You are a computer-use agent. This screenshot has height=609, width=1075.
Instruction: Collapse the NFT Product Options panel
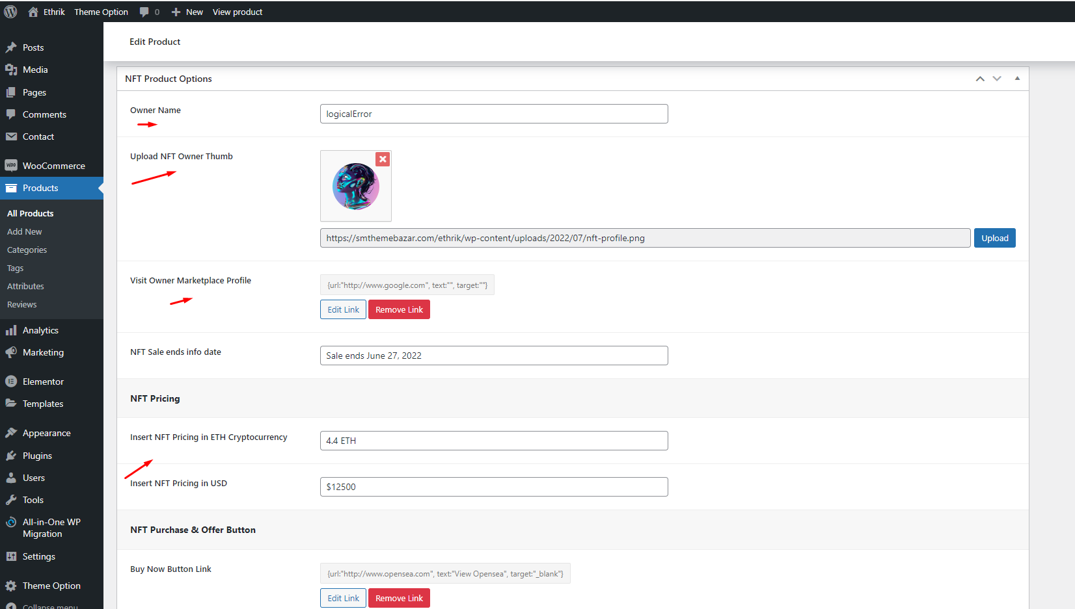1017,79
